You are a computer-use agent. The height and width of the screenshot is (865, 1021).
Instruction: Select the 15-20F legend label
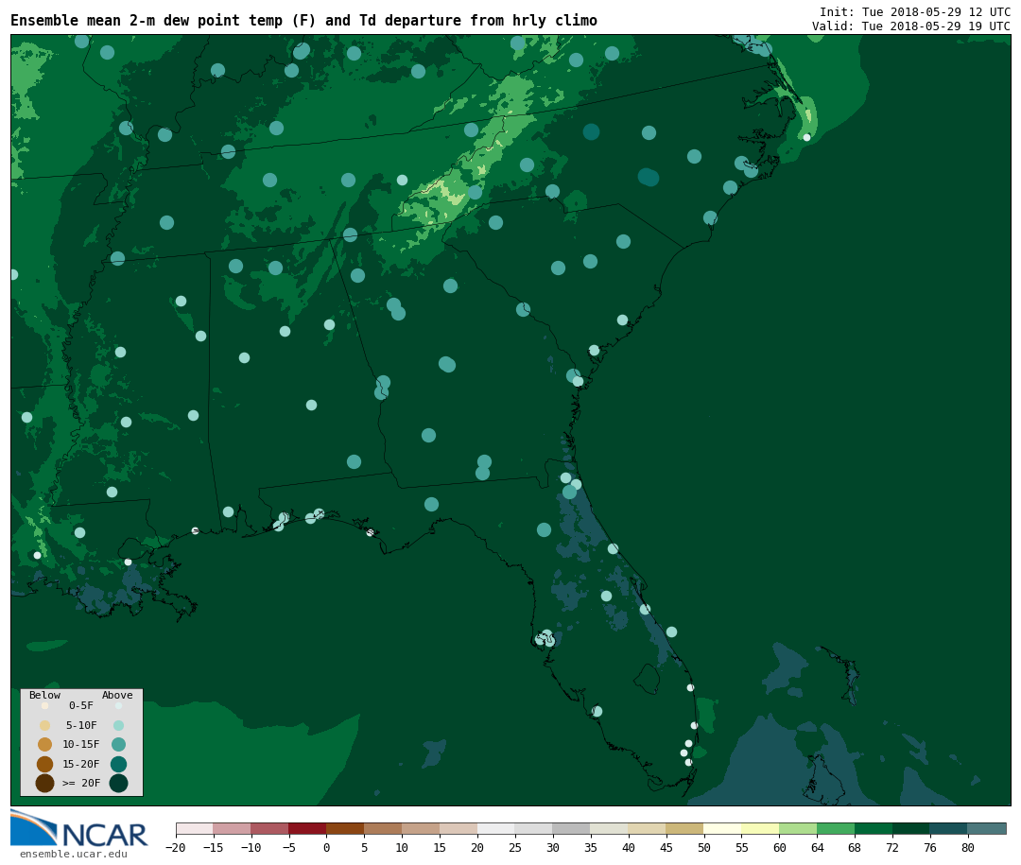(81, 764)
